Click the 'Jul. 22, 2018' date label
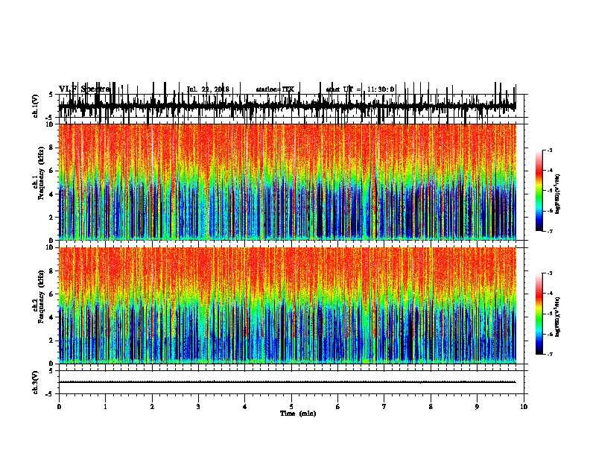Viewport: 590px width, 456px height. [x=208, y=89]
